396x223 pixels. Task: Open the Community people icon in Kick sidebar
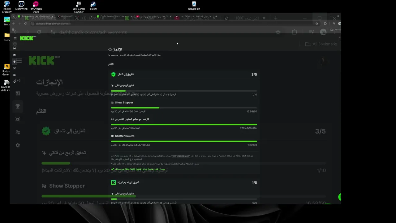[15, 75]
